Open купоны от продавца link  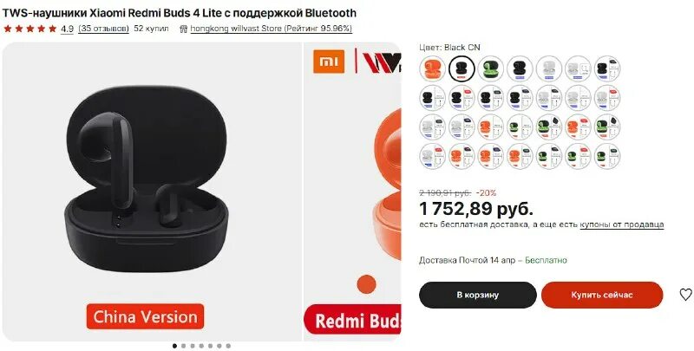pos(622,224)
